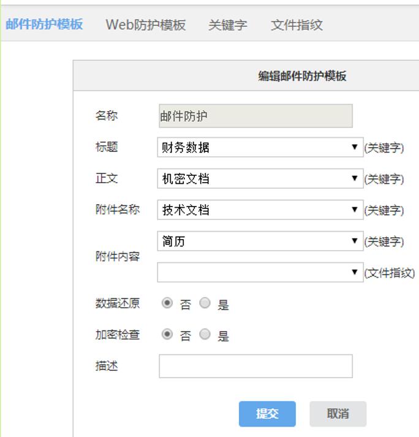
Task: Expand the 标题 keyword dropdown
Action: pos(260,148)
